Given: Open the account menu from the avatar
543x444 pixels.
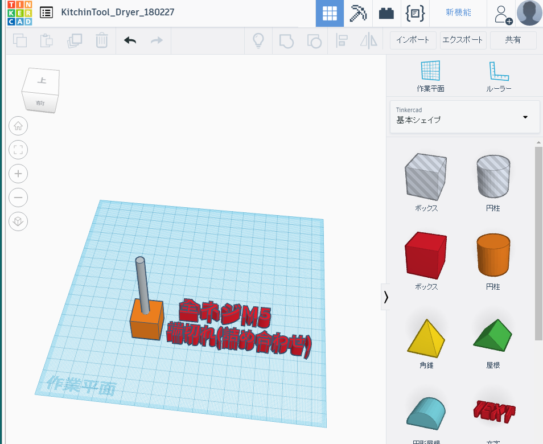Looking at the screenshot, I should [x=529, y=13].
